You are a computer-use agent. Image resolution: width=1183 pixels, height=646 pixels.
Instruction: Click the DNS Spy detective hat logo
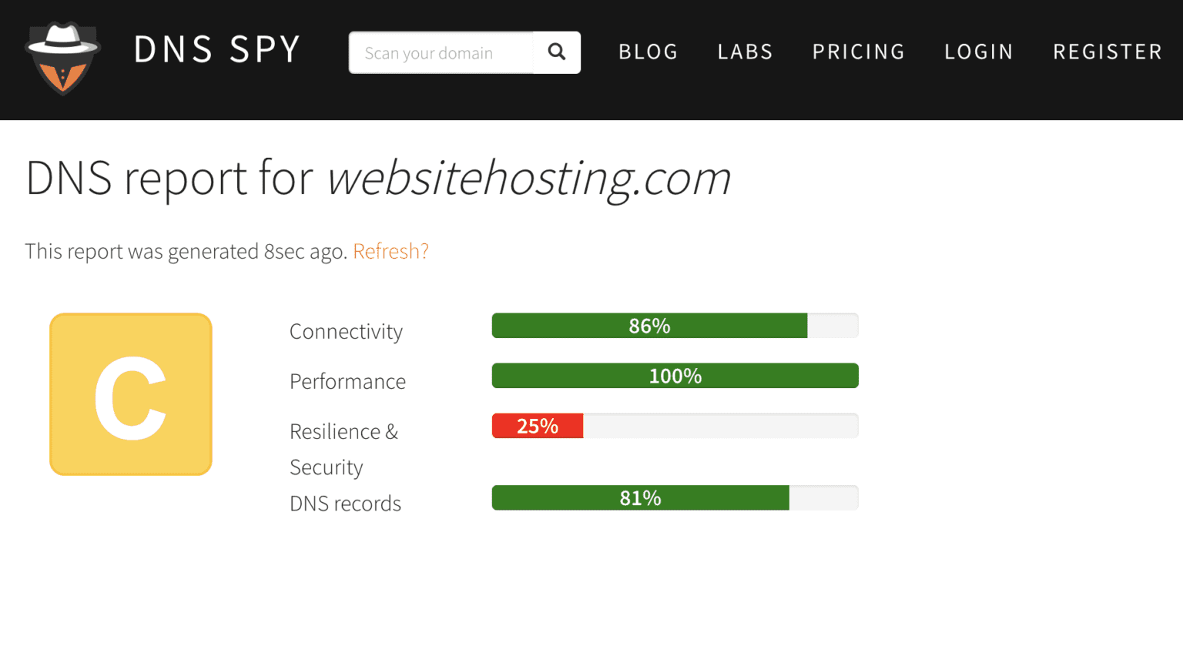(63, 58)
